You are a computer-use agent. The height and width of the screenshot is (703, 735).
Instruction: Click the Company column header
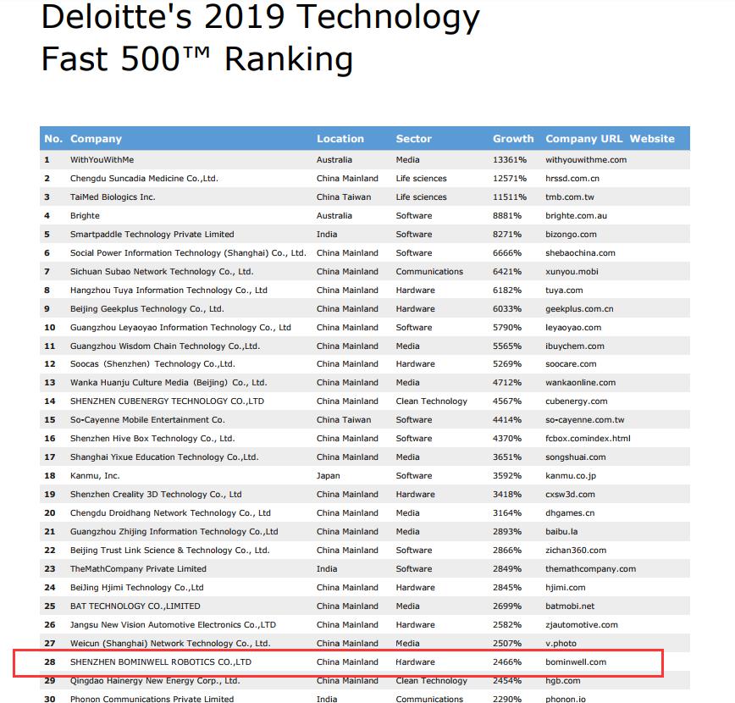tap(96, 139)
